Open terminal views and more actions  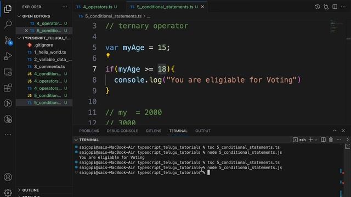pyautogui.click(x=339, y=140)
